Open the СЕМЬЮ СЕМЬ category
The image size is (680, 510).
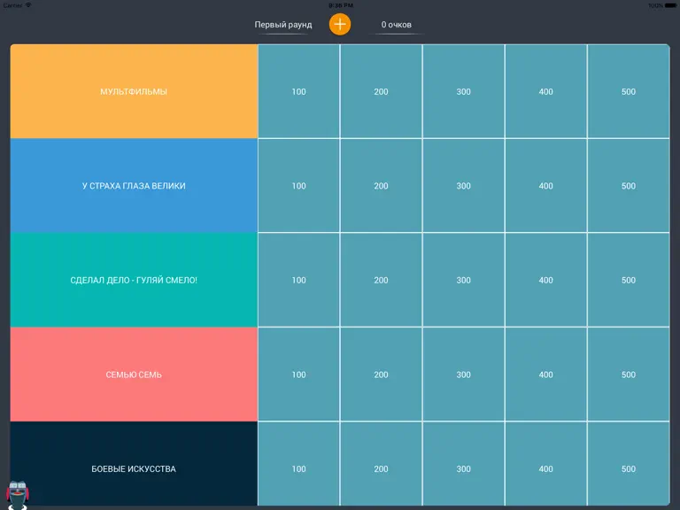[x=134, y=375]
